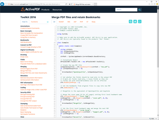Open Basic Form Filling link
159x120 pixels.
click(27, 61)
